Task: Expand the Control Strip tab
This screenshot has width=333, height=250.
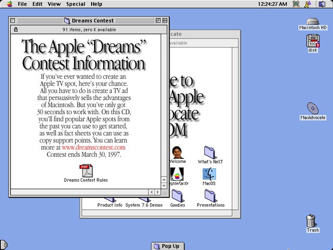Action: tap(3, 244)
